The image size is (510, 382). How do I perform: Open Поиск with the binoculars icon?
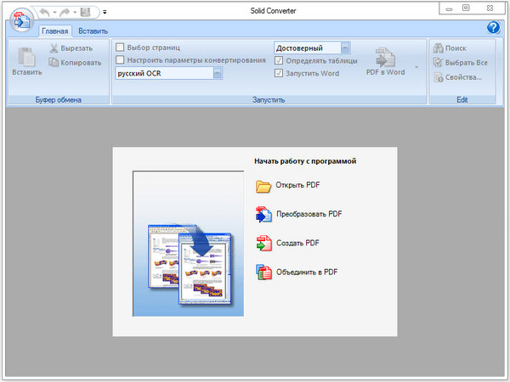click(438, 48)
